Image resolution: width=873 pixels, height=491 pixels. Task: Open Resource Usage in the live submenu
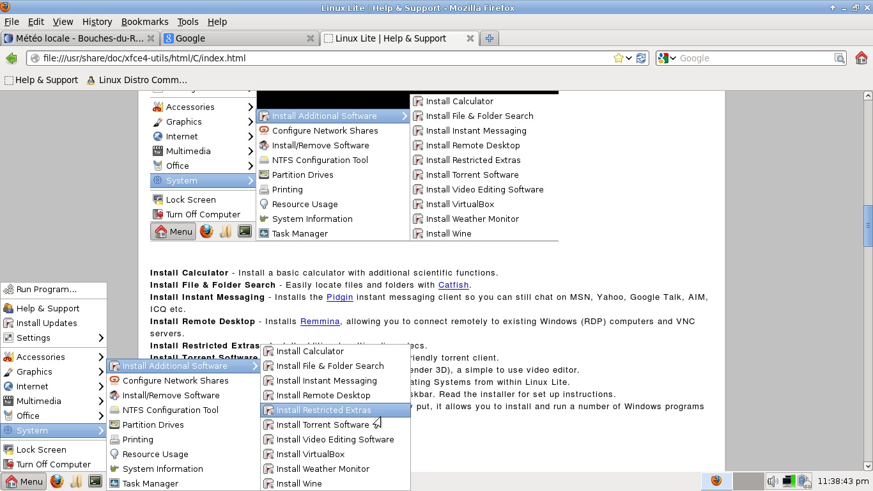(x=183, y=454)
